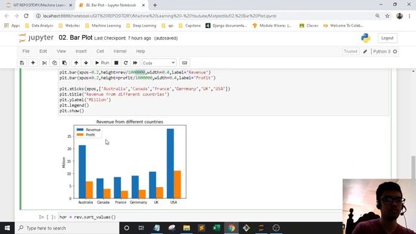Click the Last Checkpoint 7 hours ago text
Viewport: 416px width, 234px height.
click(x=123, y=38)
